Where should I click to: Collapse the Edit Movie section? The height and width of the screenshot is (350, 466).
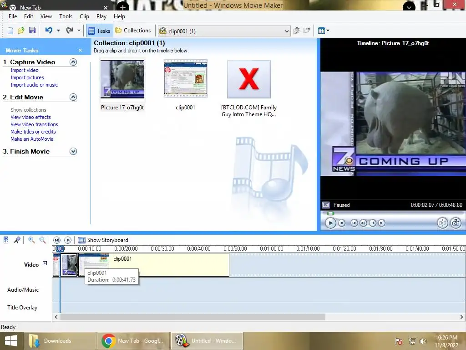(73, 97)
